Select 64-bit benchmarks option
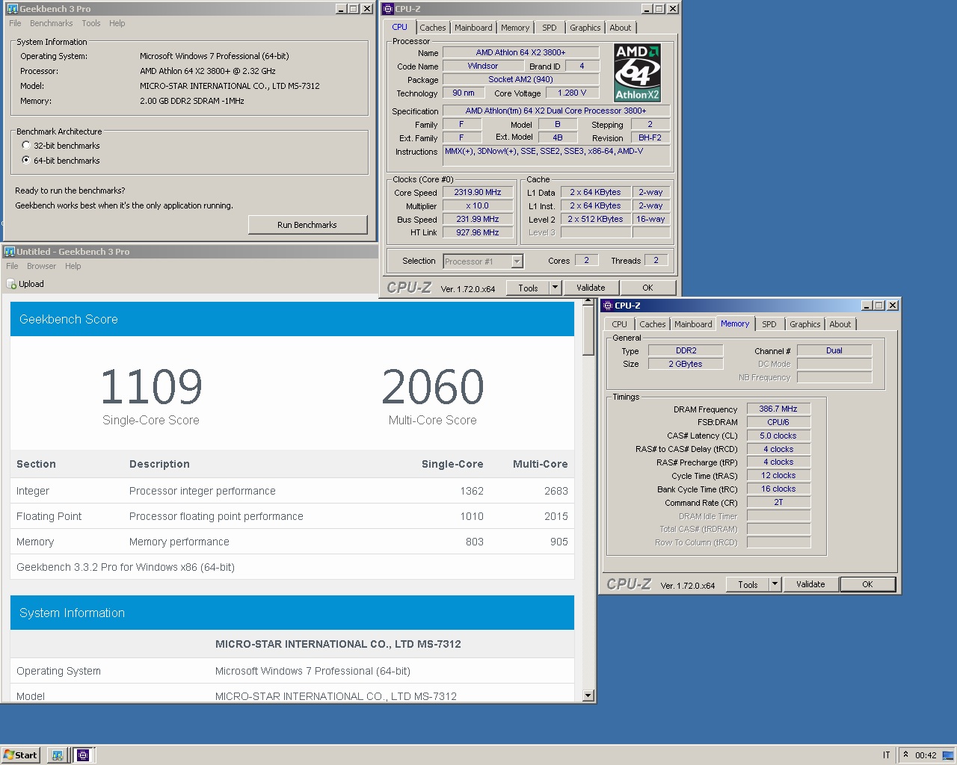This screenshot has height=765, width=957. pos(26,161)
